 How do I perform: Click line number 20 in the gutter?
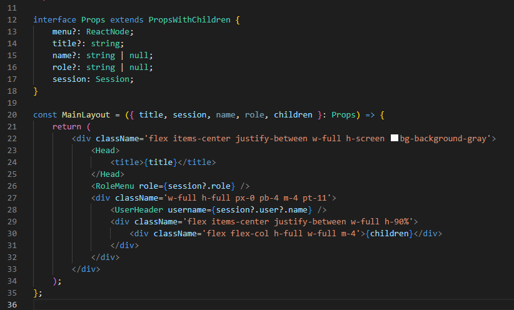pyautogui.click(x=12, y=115)
